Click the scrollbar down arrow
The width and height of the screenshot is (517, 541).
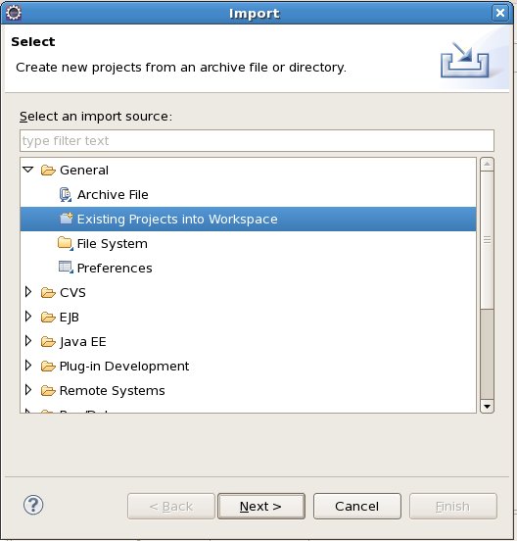click(487, 407)
